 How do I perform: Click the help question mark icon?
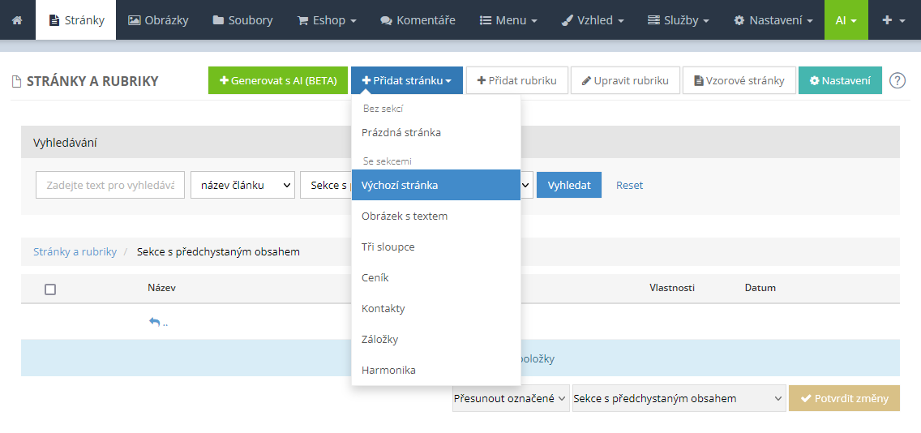point(897,80)
